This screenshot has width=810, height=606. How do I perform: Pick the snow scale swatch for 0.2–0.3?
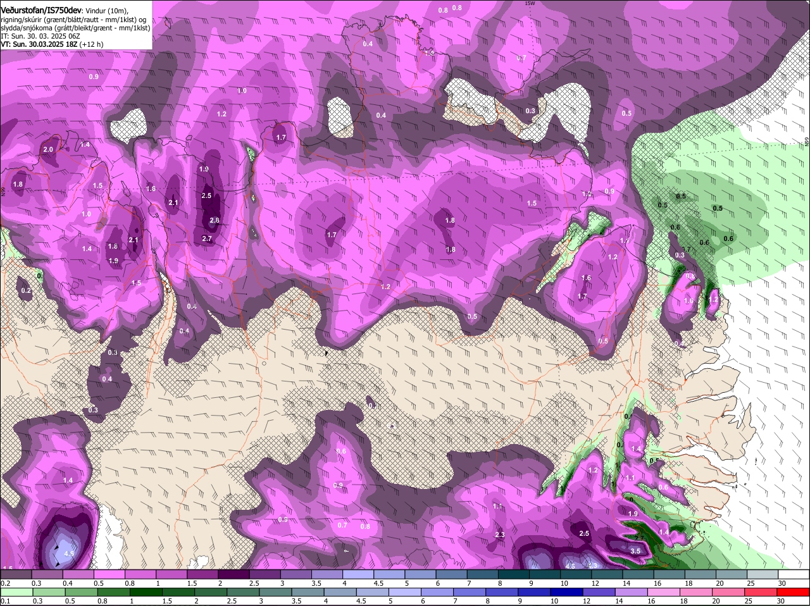tap(16, 574)
